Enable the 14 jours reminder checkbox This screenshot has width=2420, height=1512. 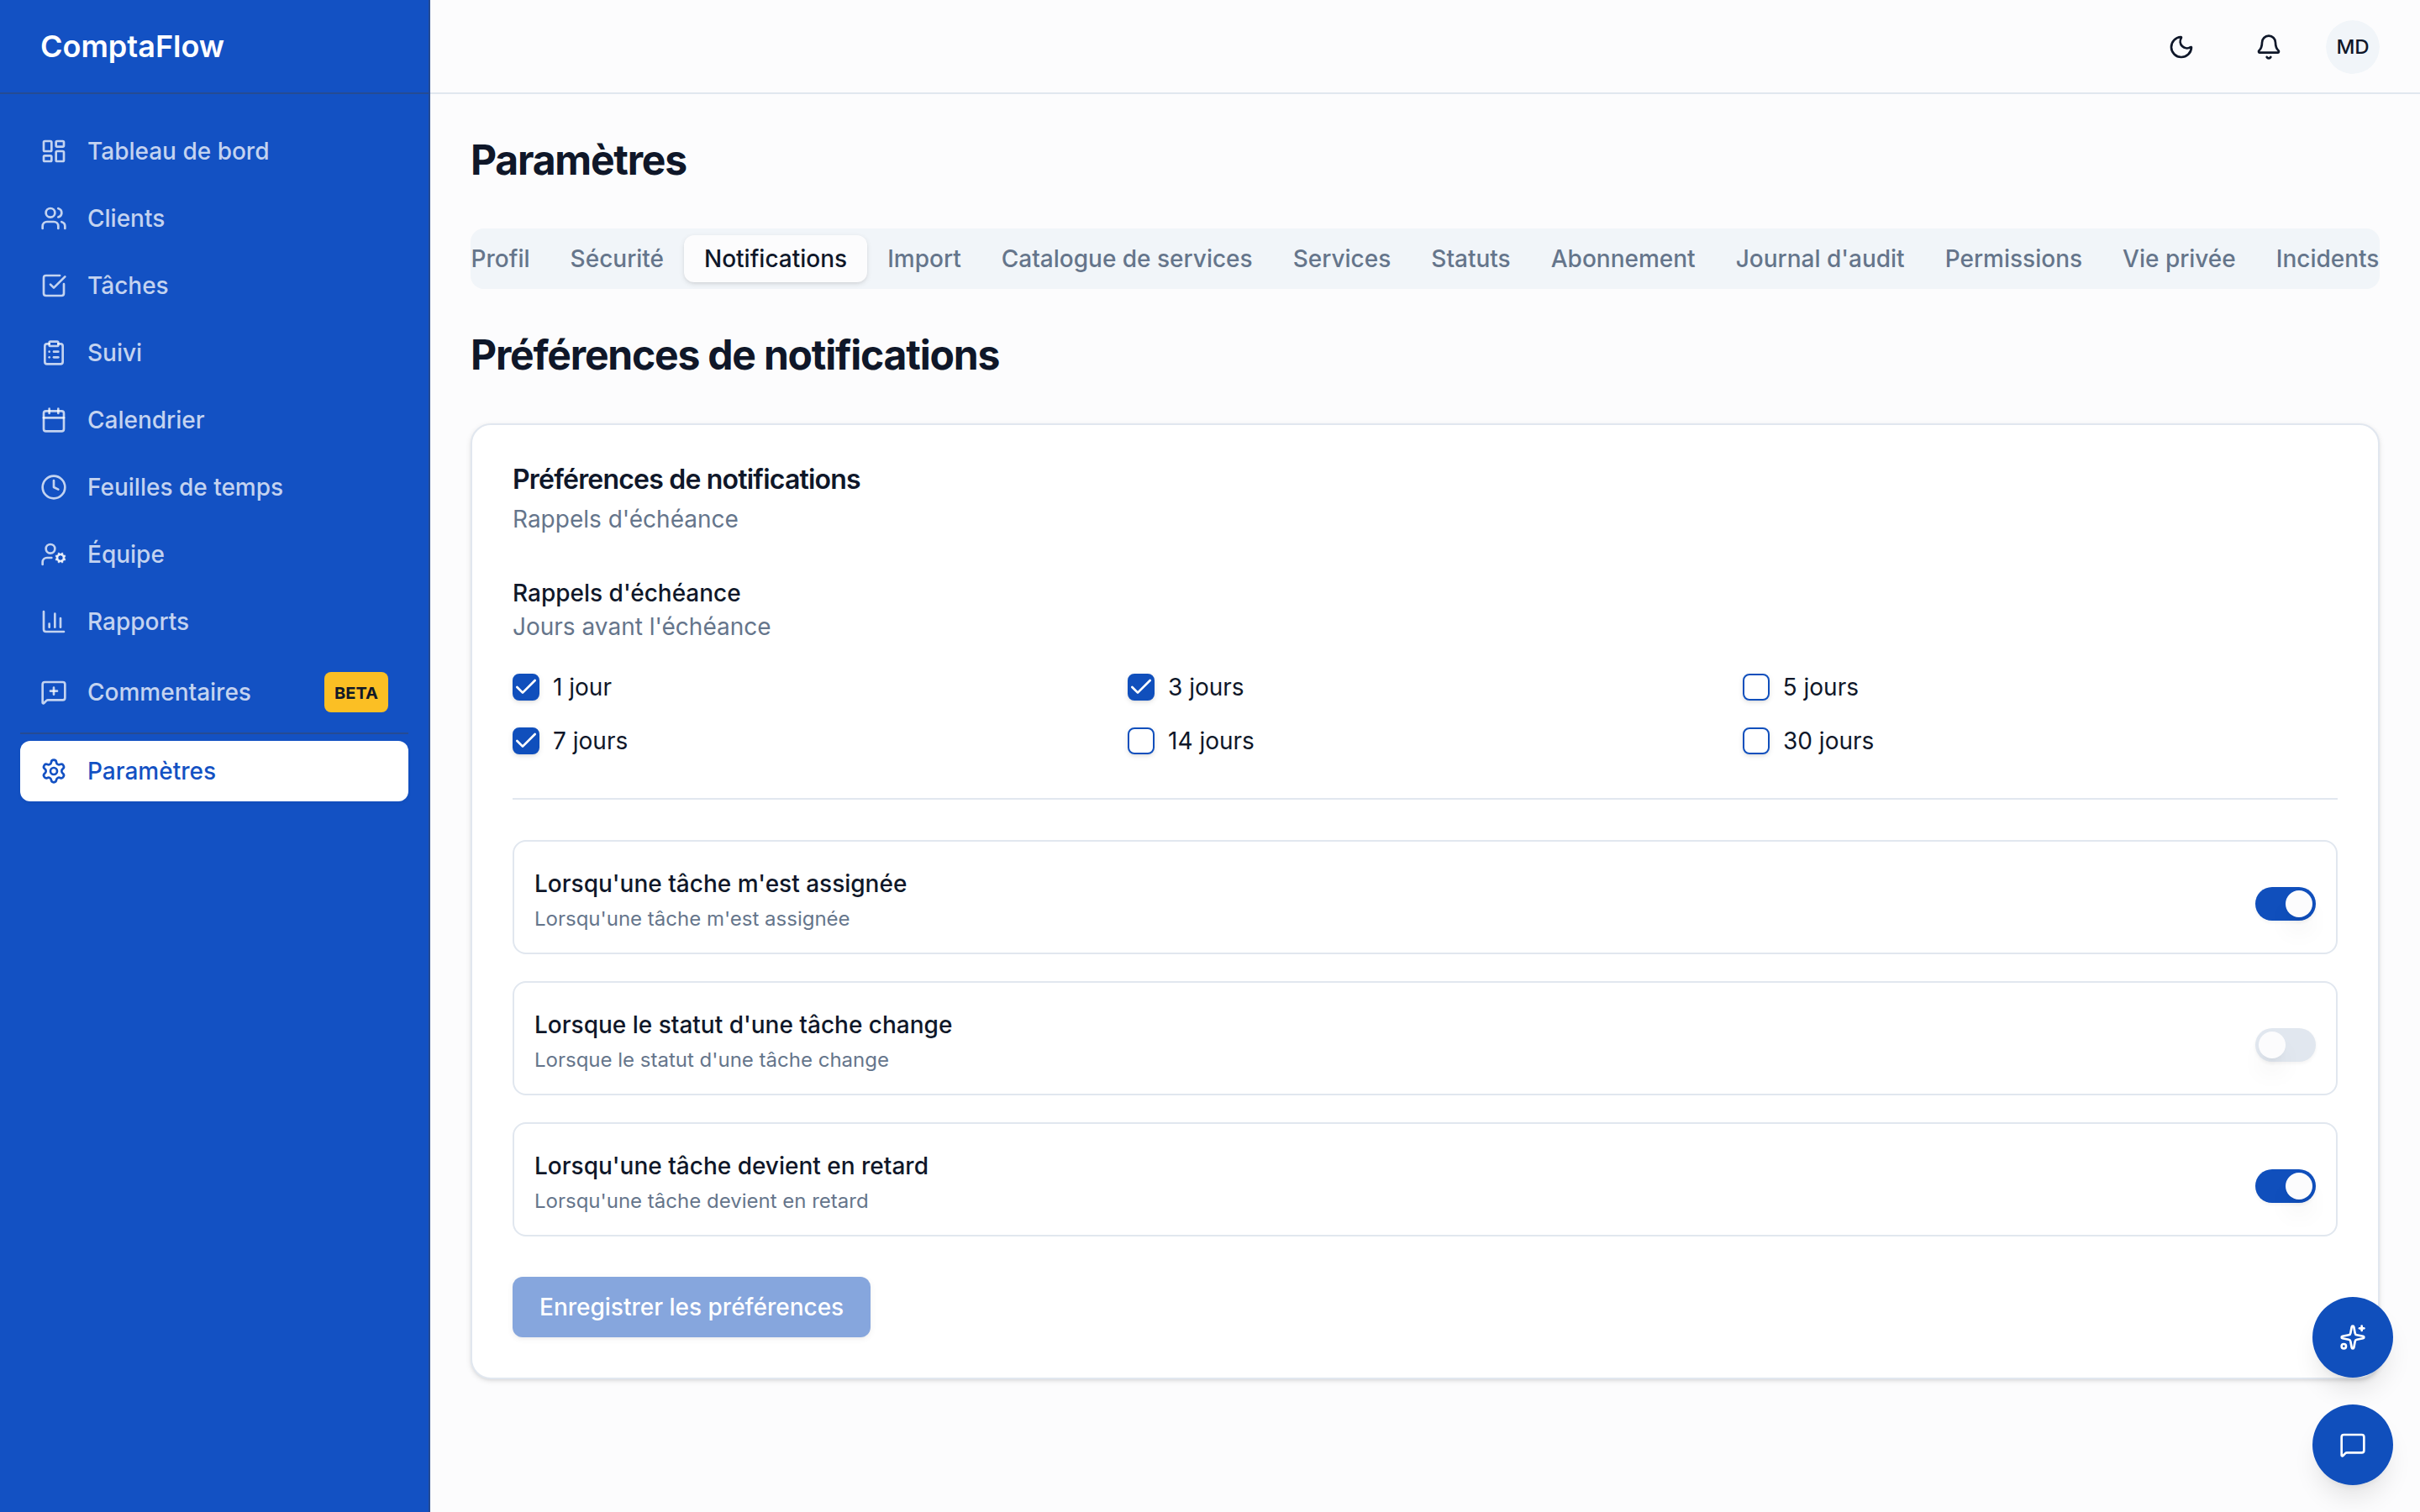pyautogui.click(x=1141, y=741)
